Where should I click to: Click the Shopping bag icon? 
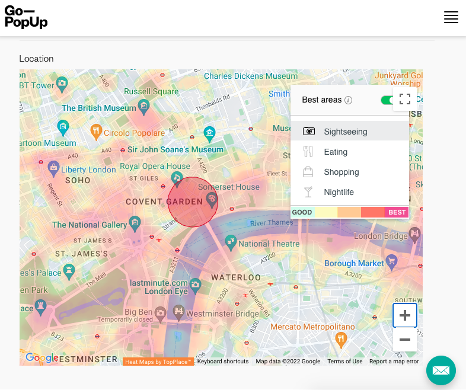tap(308, 172)
